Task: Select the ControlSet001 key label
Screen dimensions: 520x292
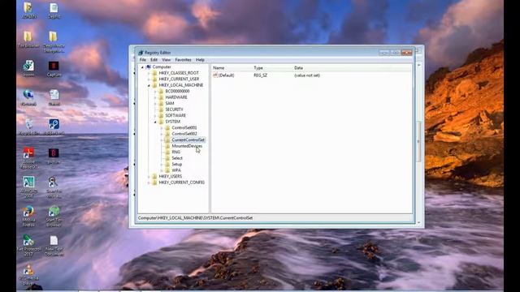Action: click(x=184, y=128)
